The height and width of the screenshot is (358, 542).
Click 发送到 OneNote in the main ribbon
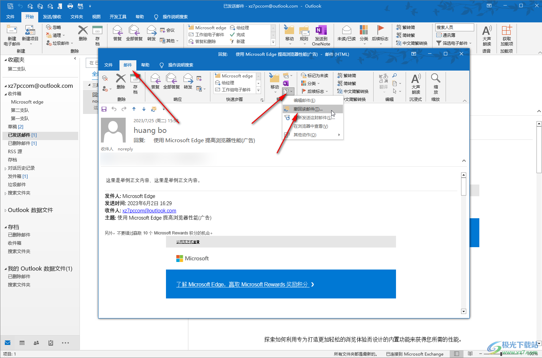[x=321, y=36]
